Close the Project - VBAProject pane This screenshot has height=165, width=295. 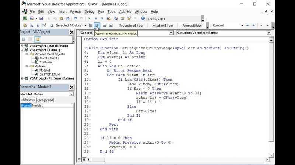pyautogui.click(x=72, y=32)
